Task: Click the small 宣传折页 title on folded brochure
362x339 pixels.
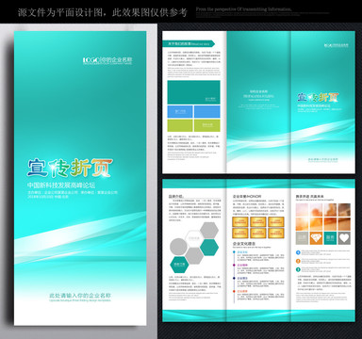Action: point(318,98)
